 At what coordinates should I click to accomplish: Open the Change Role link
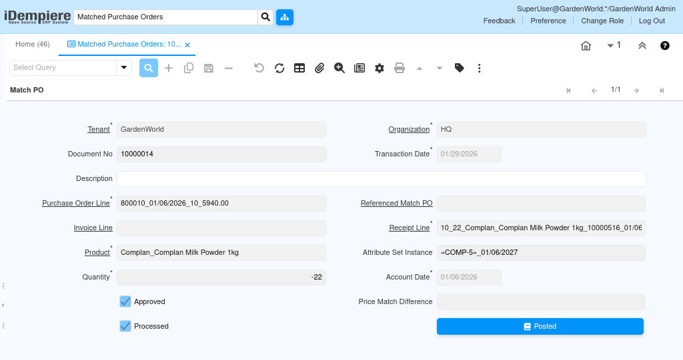point(602,21)
